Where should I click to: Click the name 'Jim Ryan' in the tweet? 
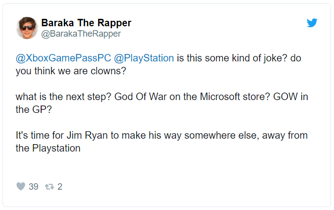click(x=87, y=135)
